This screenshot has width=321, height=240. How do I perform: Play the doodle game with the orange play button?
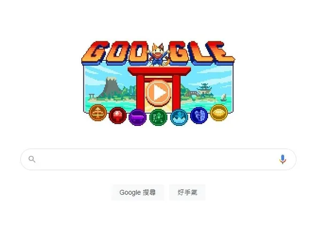point(158,93)
